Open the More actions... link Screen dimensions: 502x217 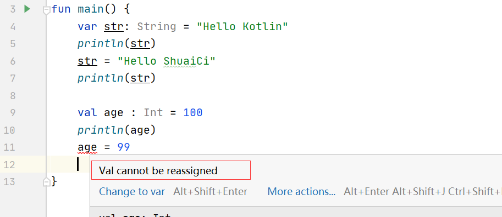pos(301,191)
